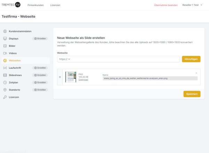Remove the uploaded PNG with the x icon
The width and height of the screenshot is (209, 153).
[x=196, y=73]
